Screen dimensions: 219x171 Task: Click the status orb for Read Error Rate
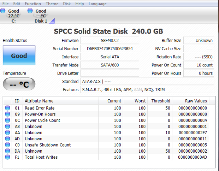(7, 108)
